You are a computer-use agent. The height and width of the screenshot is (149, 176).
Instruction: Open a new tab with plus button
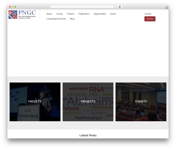click(x=167, y=8)
